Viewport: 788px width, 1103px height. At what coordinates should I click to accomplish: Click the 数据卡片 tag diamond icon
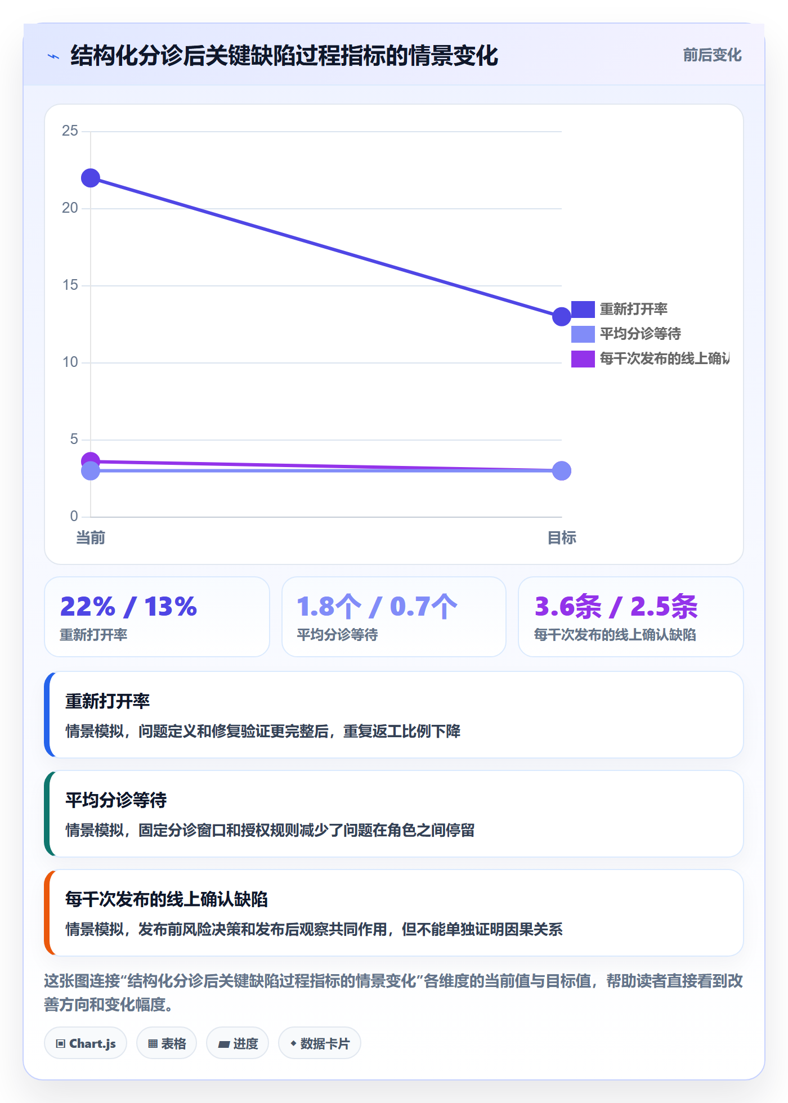[293, 1043]
